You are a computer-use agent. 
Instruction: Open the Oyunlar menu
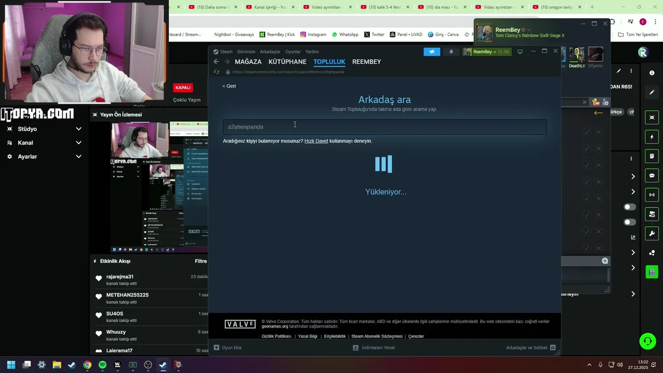click(x=293, y=52)
